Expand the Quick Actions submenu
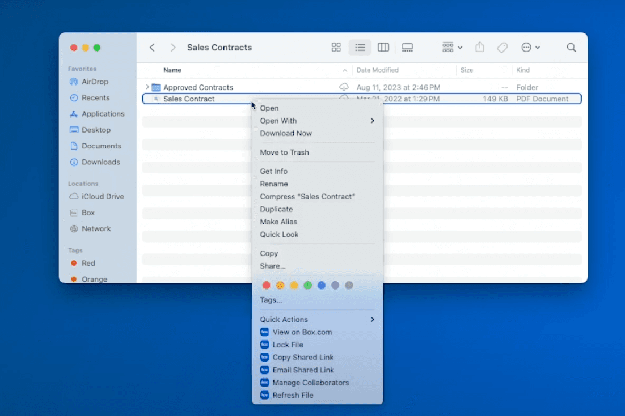This screenshot has height=416, width=625. click(x=372, y=320)
